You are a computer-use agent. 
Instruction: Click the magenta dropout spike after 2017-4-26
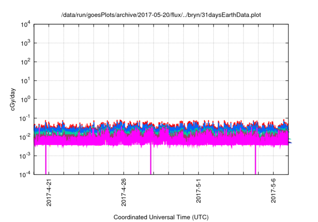[151, 160]
